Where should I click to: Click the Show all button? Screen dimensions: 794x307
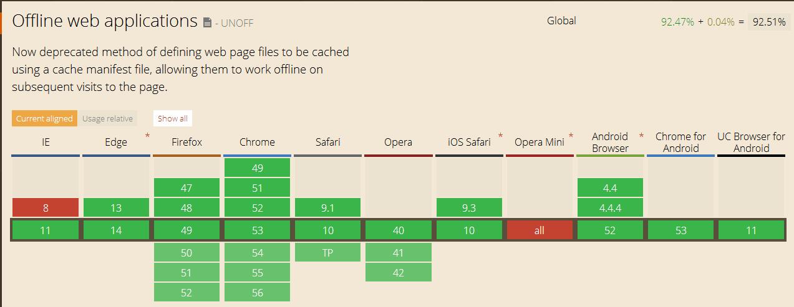[172, 118]
